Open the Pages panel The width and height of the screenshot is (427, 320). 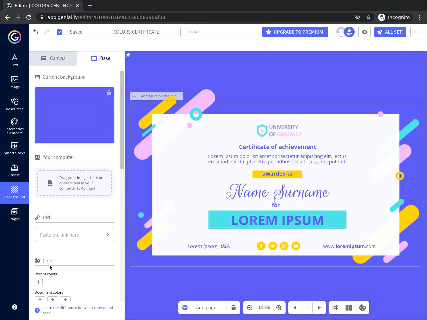15,214
